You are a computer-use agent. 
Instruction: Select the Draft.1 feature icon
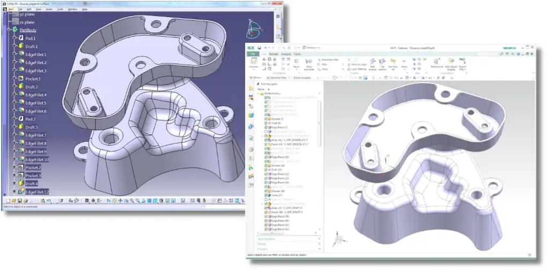pos(21,47)
